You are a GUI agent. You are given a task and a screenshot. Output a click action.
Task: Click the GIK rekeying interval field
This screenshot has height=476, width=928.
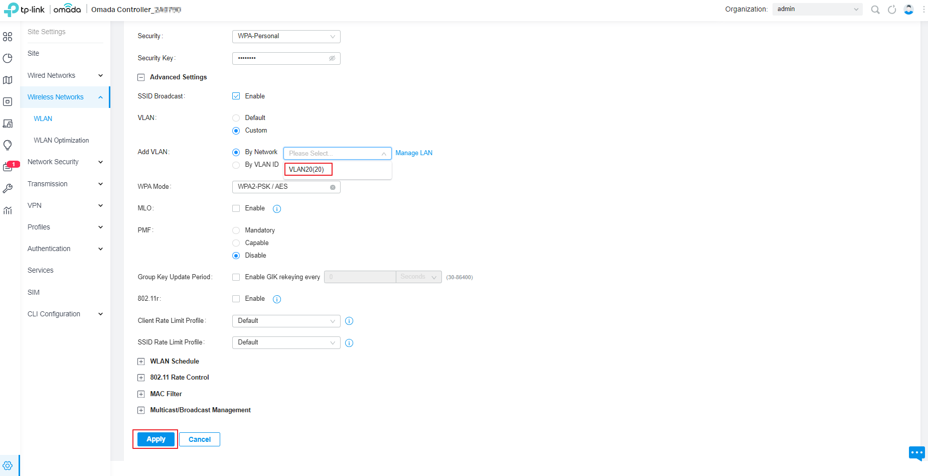(x=360, y=277)
